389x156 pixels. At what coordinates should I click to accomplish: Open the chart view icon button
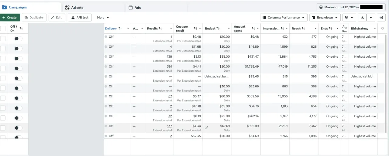pos(381,18)
